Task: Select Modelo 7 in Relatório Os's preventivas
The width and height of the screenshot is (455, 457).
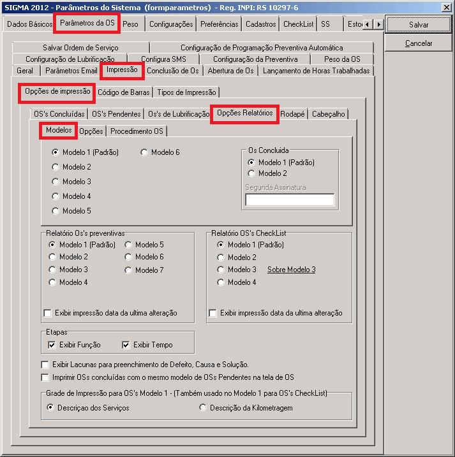Action: click(144, 270)
